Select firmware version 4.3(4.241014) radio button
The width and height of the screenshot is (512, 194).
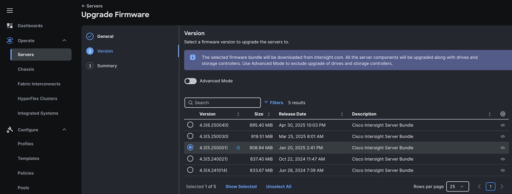[x=190, y=170]
